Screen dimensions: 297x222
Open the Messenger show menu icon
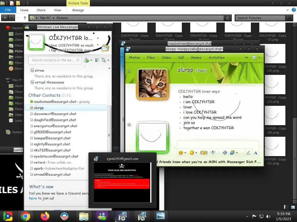tap(104, 60)
